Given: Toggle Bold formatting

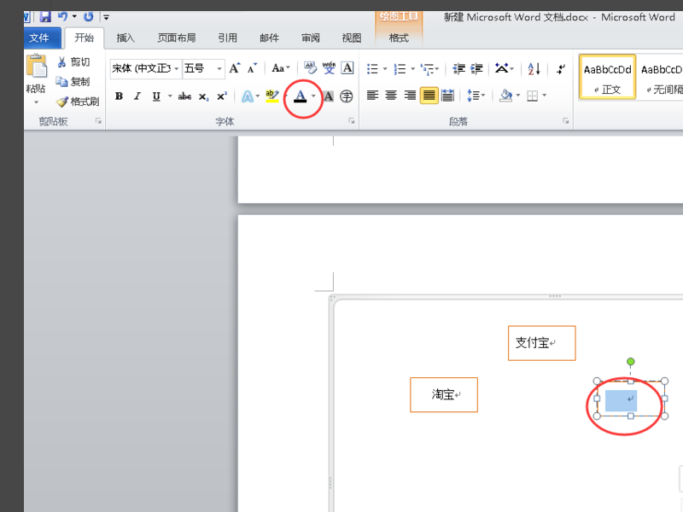Looking at the screenshot, I should (x=119, y=96).
